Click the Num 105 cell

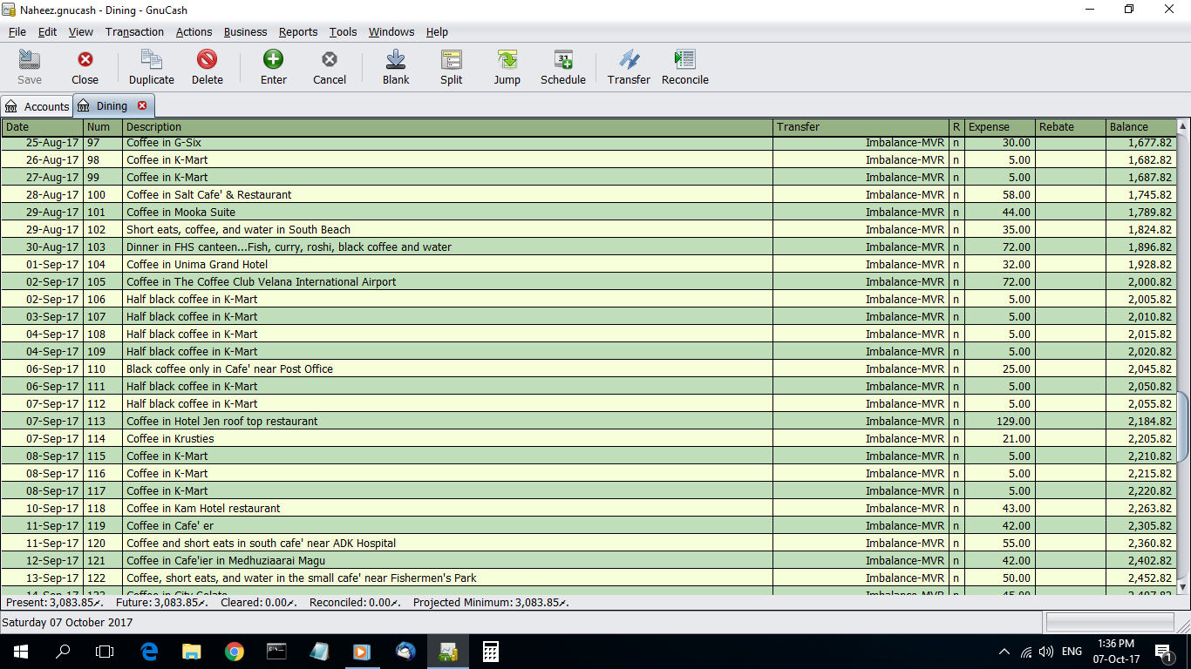click(x=103, y=281)
